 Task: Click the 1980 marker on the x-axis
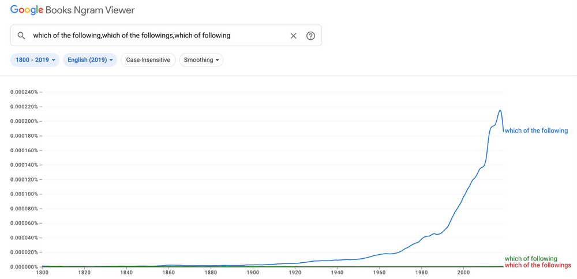(421, 272)
